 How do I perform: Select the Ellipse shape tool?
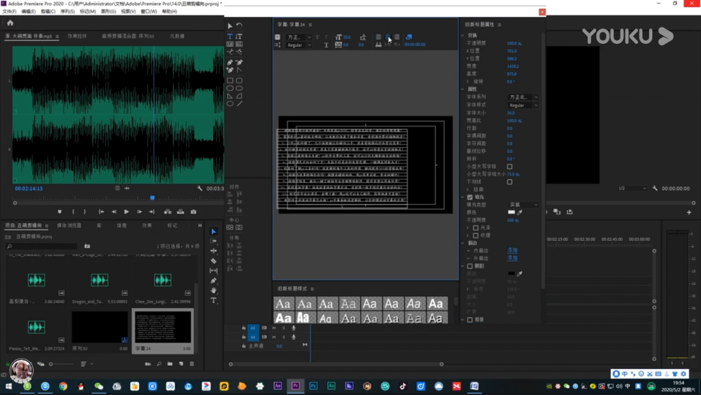[230, 103]
